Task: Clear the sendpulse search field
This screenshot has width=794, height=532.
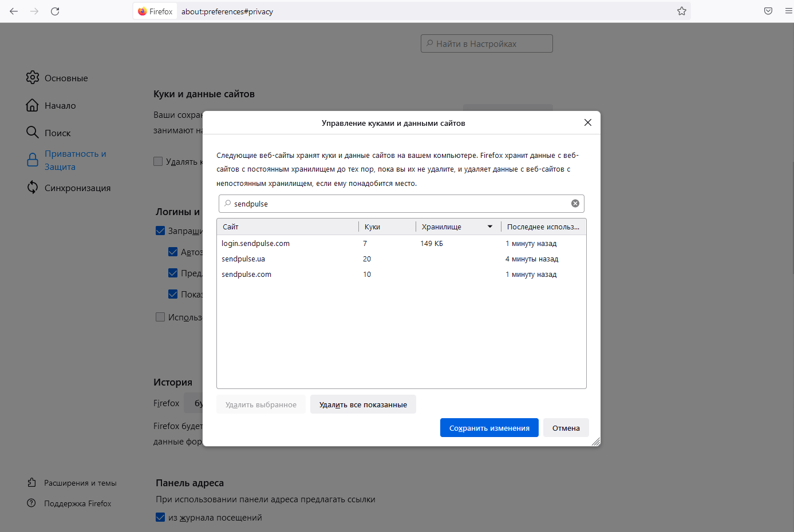Action: (x=575, y=204)
